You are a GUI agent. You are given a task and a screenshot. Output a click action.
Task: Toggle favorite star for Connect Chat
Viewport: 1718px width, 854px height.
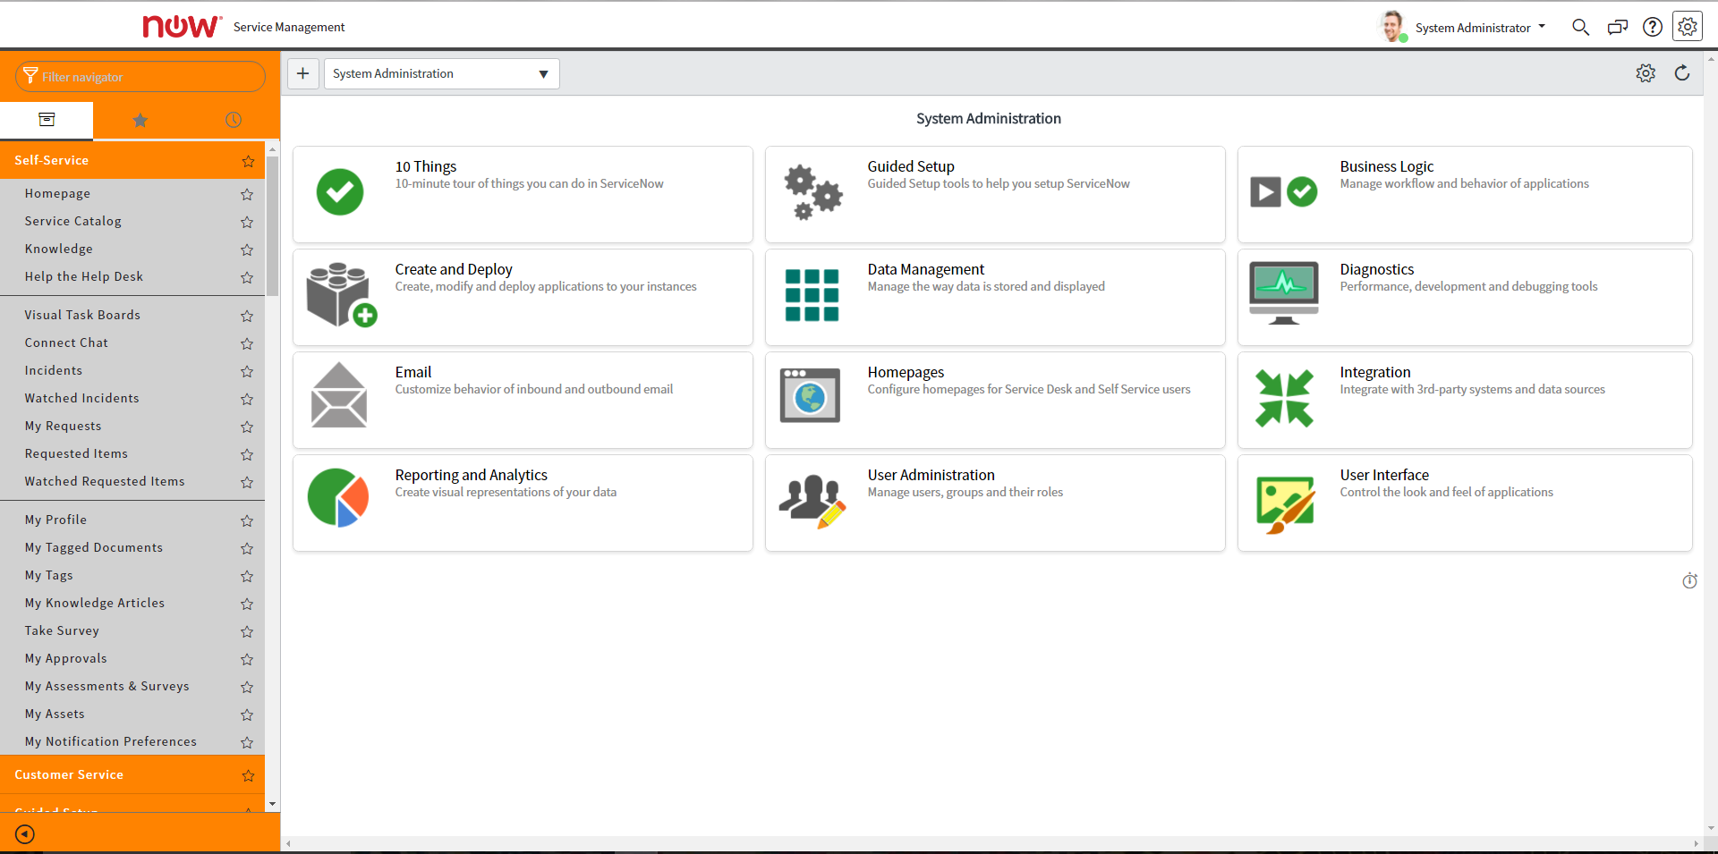[x=247, y=343]
